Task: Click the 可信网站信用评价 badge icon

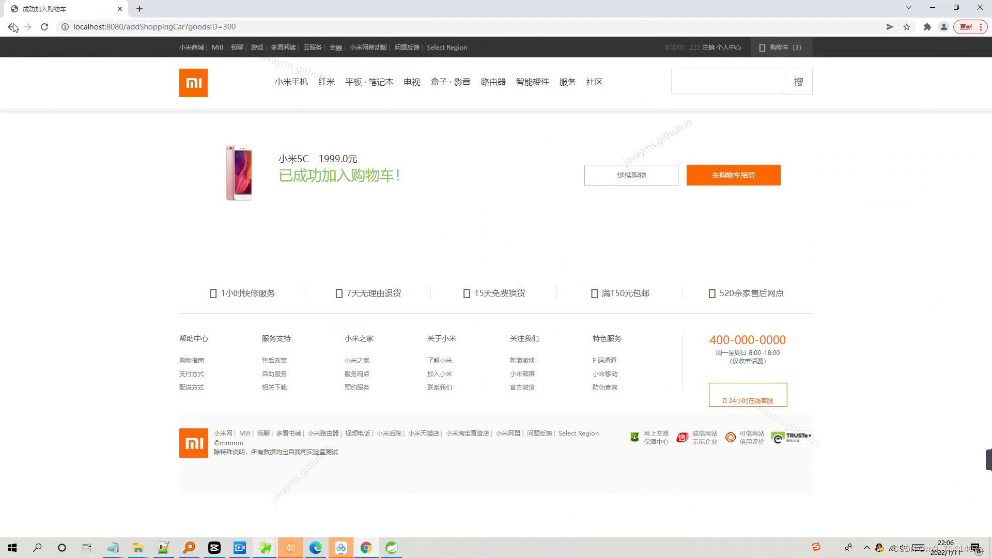Action: point(730,437)
